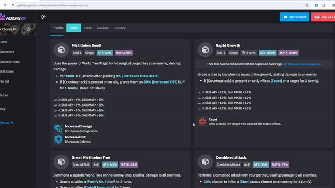Click the Prydwen.gg logo
This screenshot has width=335, height=188.
coord(13,17)
